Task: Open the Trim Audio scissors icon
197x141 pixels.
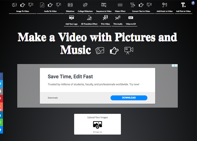Action: click(118, 18)
